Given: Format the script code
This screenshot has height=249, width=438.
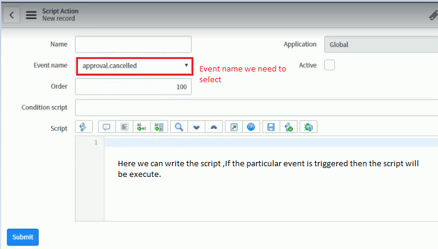Looking at the screenshot, I should point(124,127).
